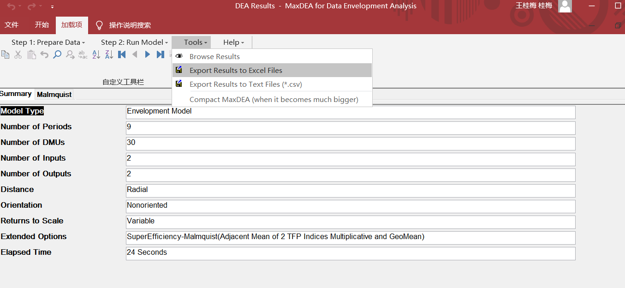Click the Undo arrow icon in the toolbar
This screenshot has width=625, height=288.
(45, 54)
